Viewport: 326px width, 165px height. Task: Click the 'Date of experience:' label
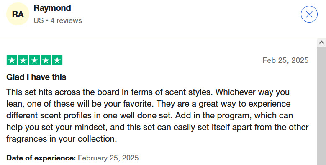click(41, 158)
